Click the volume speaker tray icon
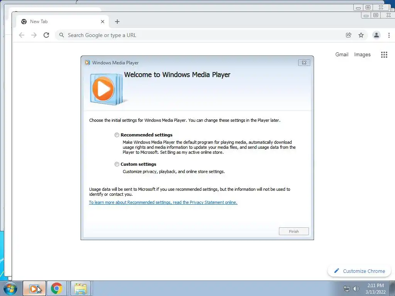395x296 pixels. click(x=356, y=289)
